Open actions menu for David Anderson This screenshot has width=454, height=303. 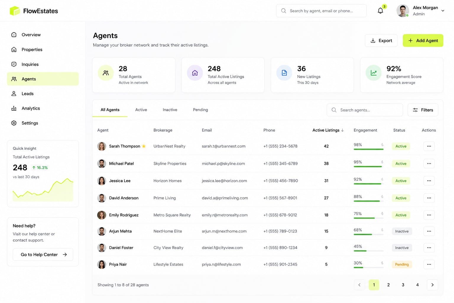(429, 198)
